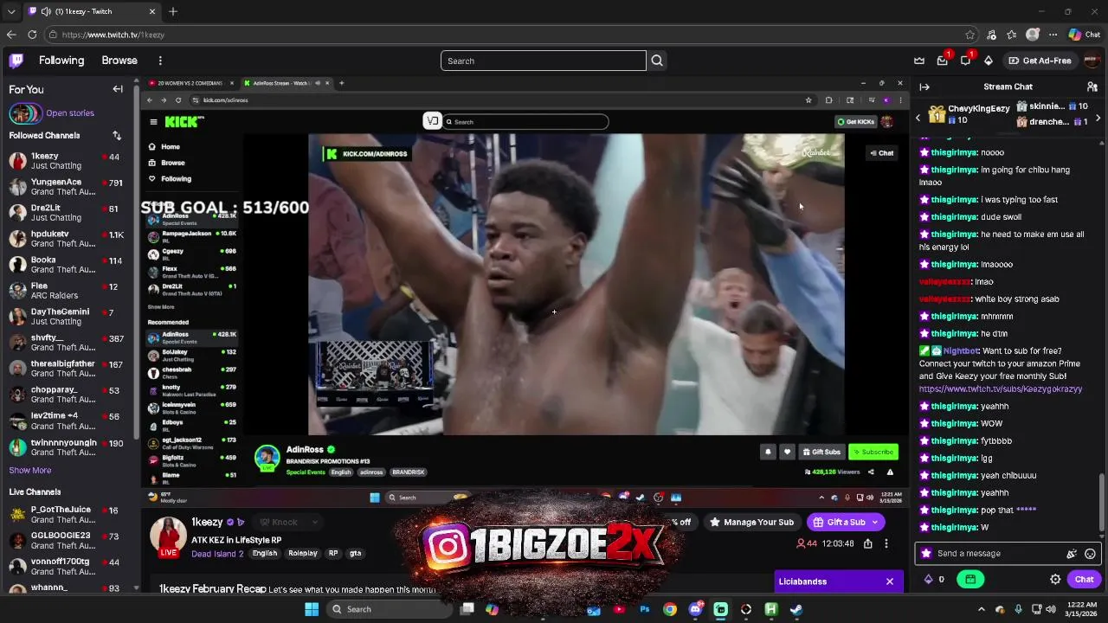
Task: Open more options dots next to Browse
Action: [160, 61]
